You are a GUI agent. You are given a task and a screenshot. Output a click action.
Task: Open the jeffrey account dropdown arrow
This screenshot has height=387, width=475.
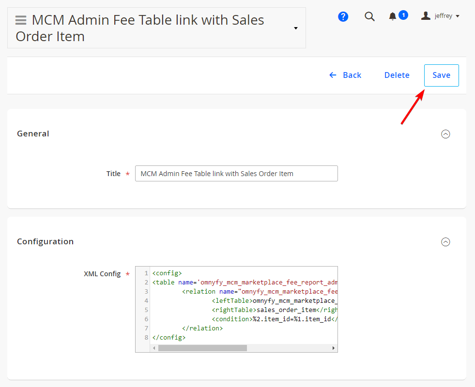coord(458,16)
